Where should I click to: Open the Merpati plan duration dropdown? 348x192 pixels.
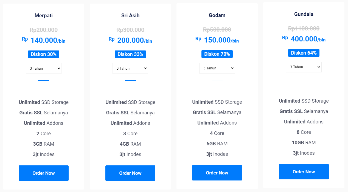click(x=44, y=68)
